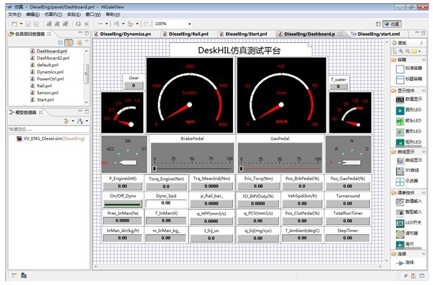Open the 仿真机(T) menu

pos(53,15)
